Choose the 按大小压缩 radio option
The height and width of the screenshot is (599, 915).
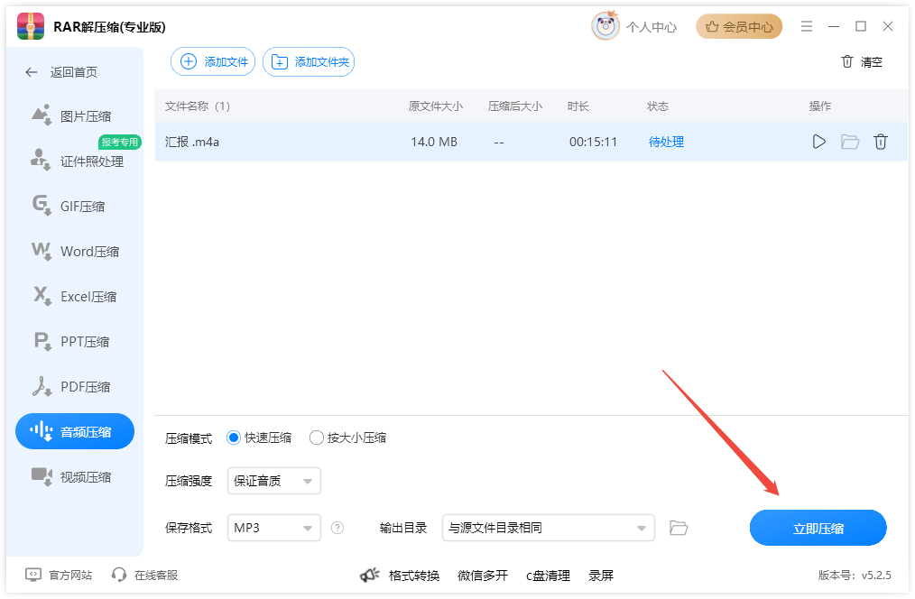tap(347, 438)
